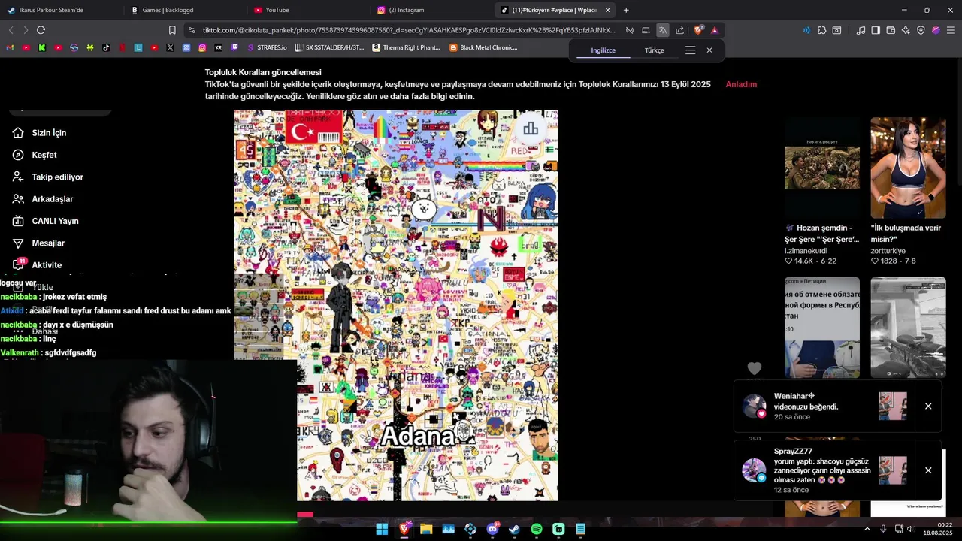Open Brave Wallet icon

891,30
